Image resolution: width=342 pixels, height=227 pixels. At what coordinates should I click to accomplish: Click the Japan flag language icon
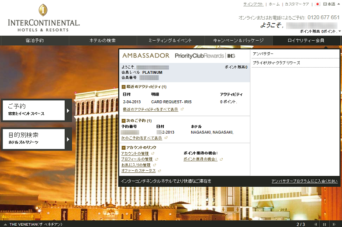(318, 4)
